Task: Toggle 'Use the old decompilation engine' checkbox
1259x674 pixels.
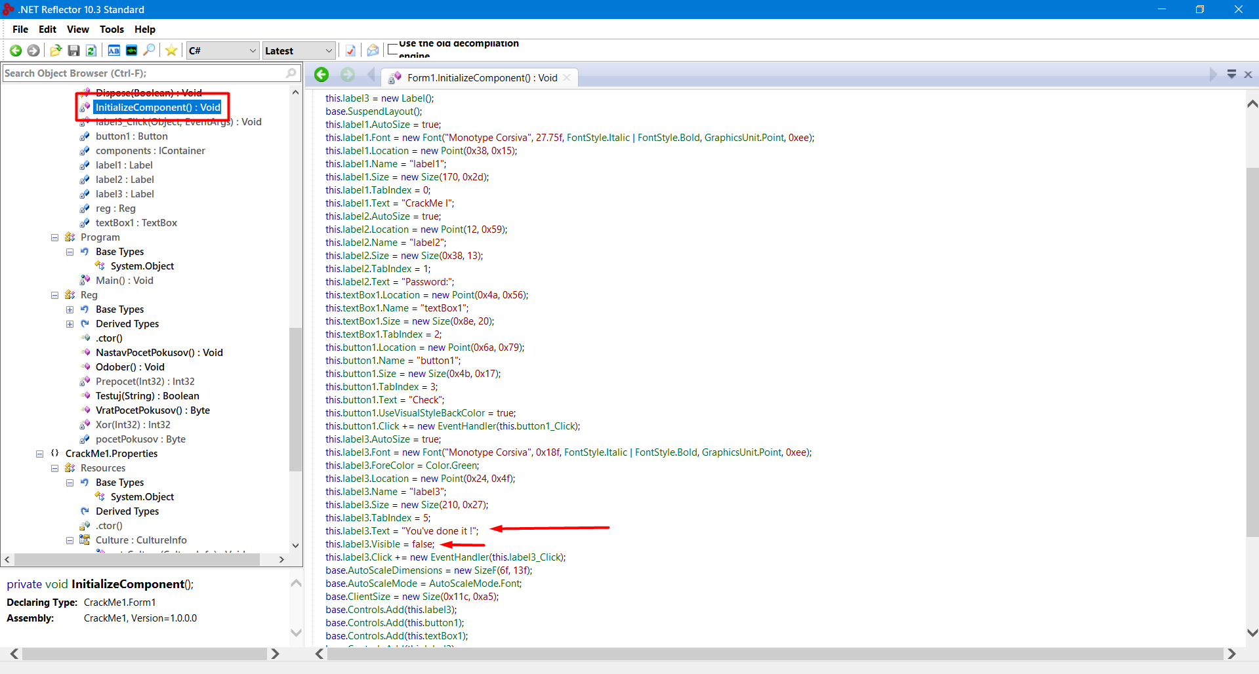Action: click(393, 49)
